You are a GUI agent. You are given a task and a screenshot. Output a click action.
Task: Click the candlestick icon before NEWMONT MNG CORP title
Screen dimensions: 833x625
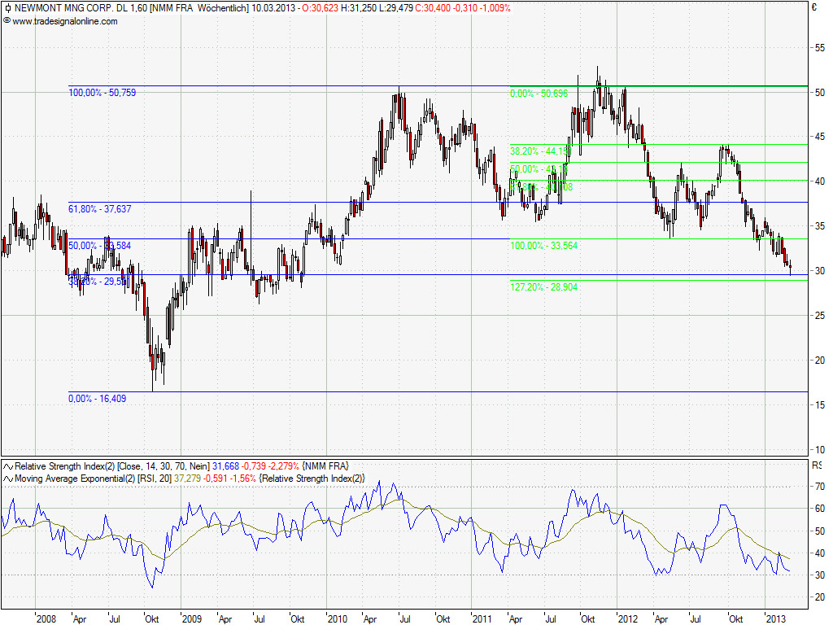(7, 8)
